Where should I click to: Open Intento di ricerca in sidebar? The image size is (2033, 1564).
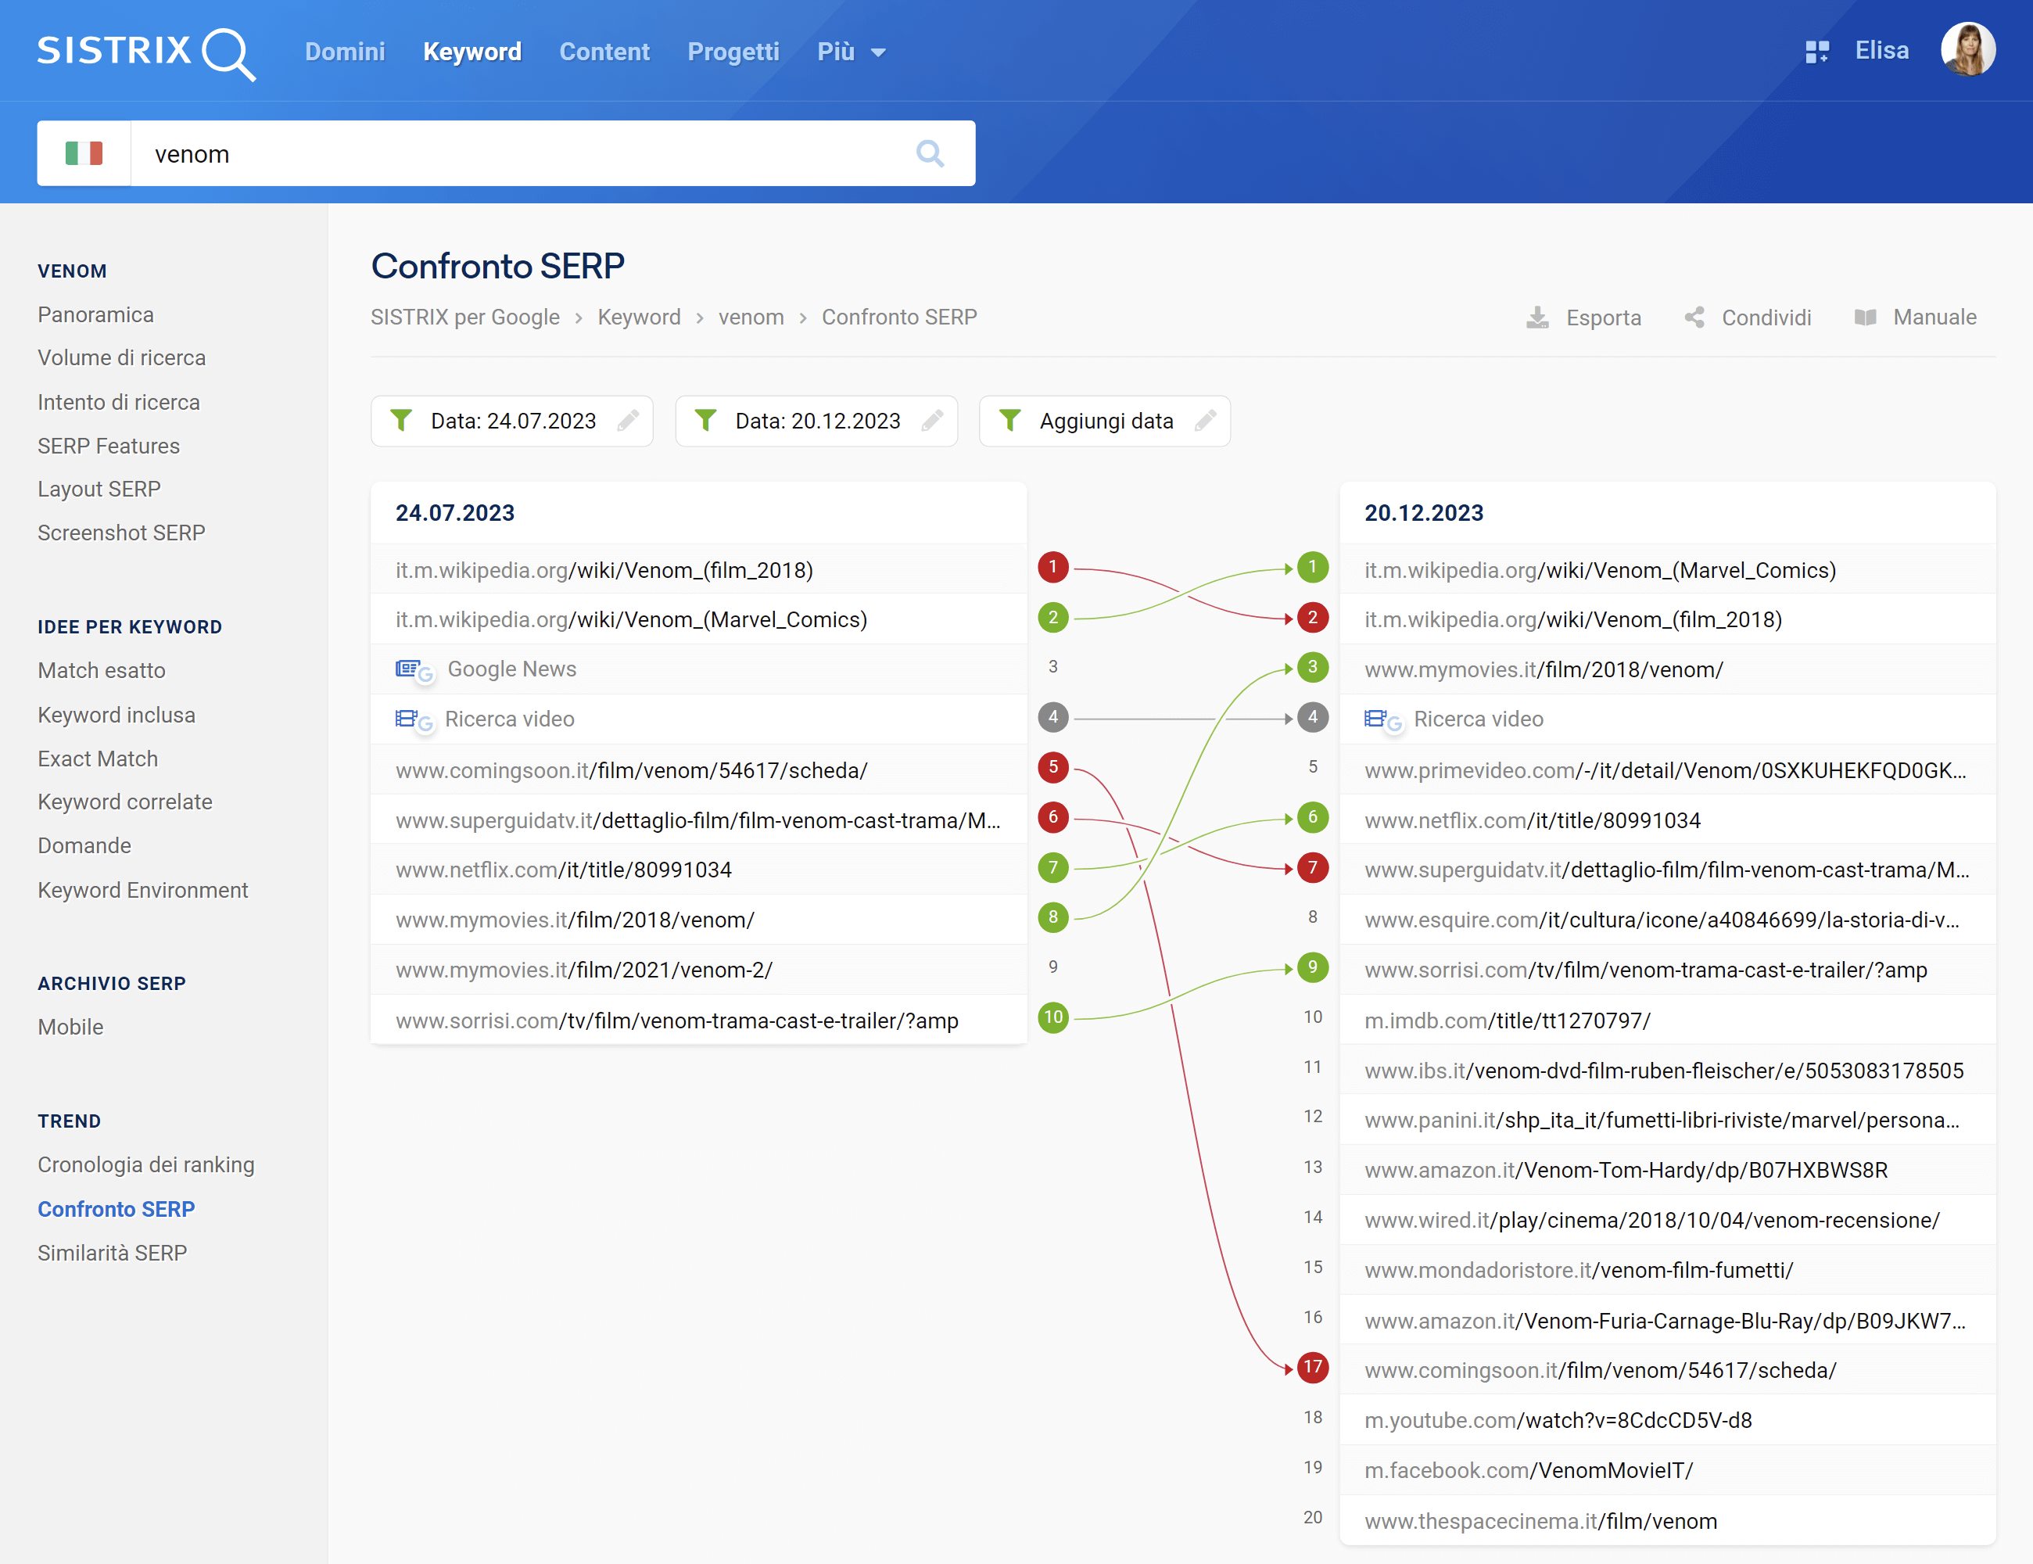(x=119, y=402)
